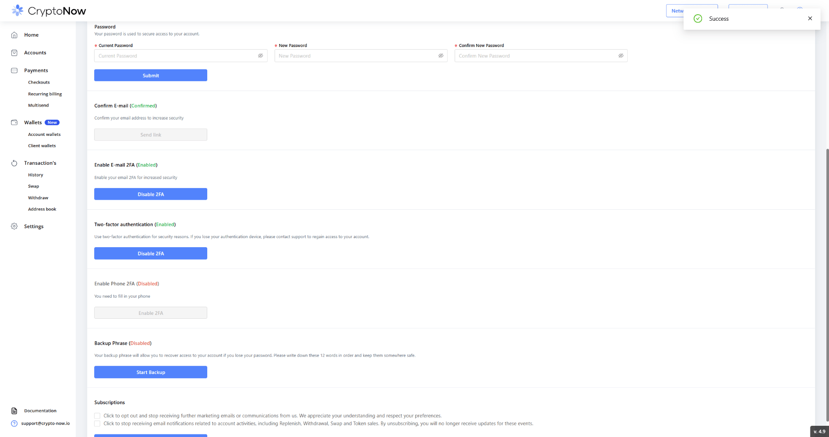The image size is (829, 437).
Task: Click the Home icon in sidebar
Action: point(14,35)
